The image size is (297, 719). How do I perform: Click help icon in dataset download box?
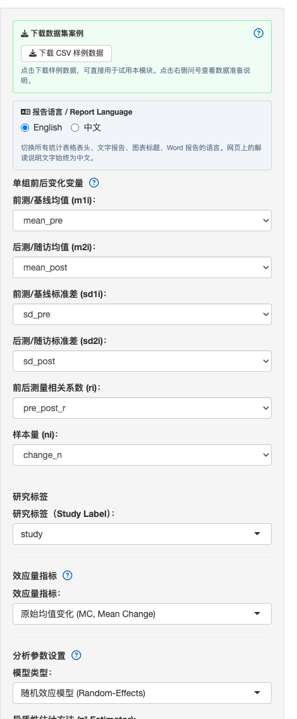point(258,33)
